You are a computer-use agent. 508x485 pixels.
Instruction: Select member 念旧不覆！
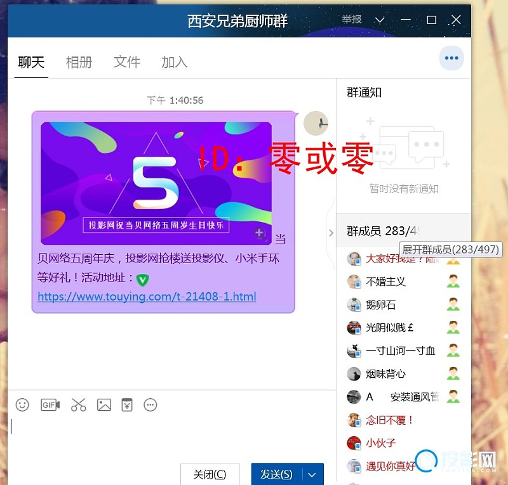pos(404,420)
